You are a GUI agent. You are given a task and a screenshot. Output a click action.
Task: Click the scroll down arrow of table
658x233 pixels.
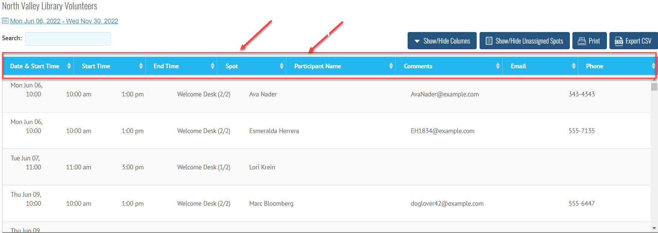coord(654,228)
